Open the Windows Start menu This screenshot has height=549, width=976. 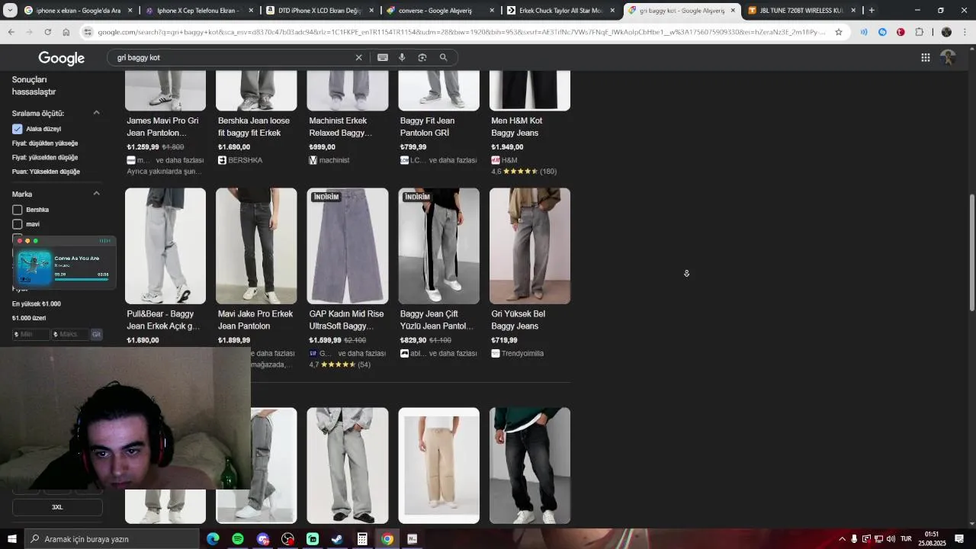[12, 539]
